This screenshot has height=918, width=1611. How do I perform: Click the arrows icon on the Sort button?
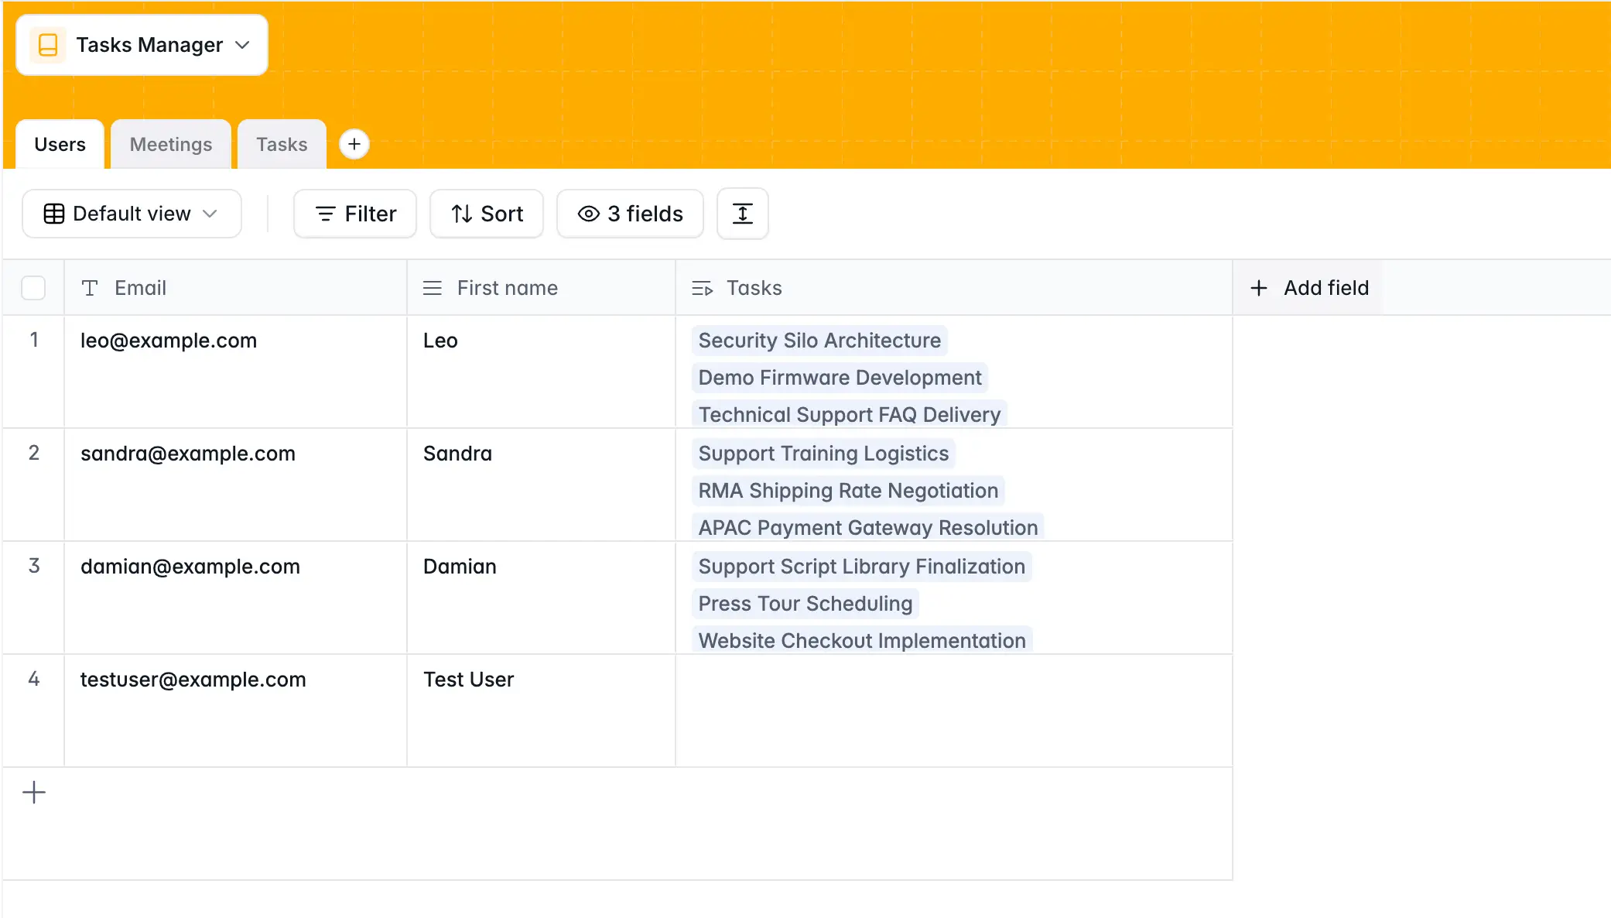coord(461,214)
